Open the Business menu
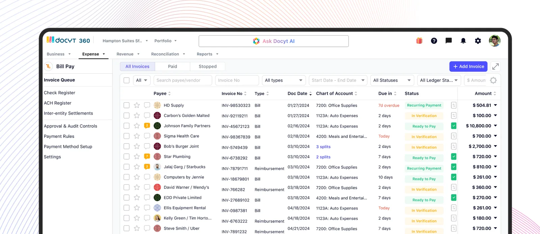Viewport: 540px width, 234px height. coord(59,54)
